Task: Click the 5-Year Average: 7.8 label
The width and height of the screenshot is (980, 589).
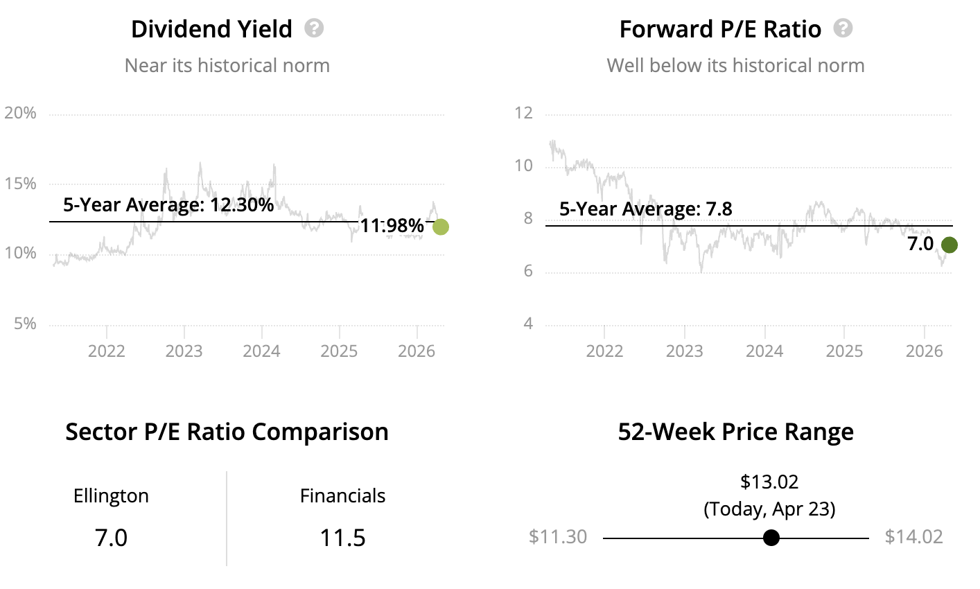Action: coord(645,209)
